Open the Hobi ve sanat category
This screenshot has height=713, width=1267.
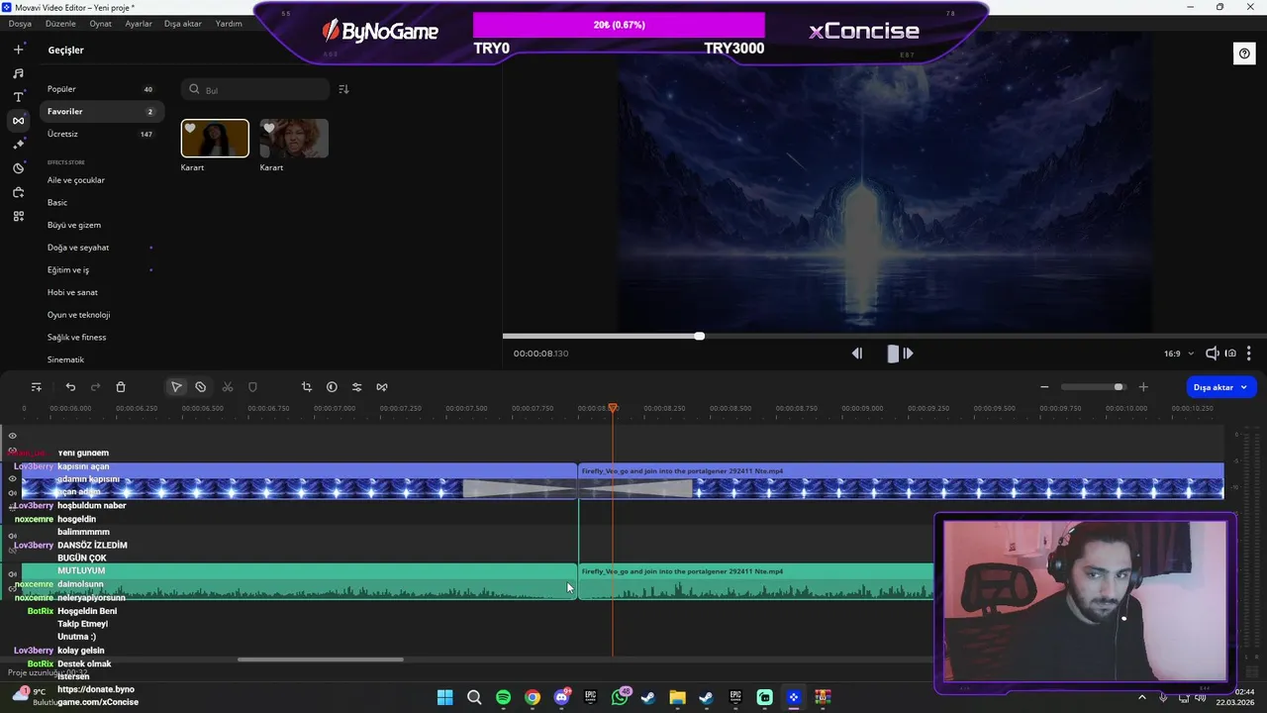(x=72, y=292)
